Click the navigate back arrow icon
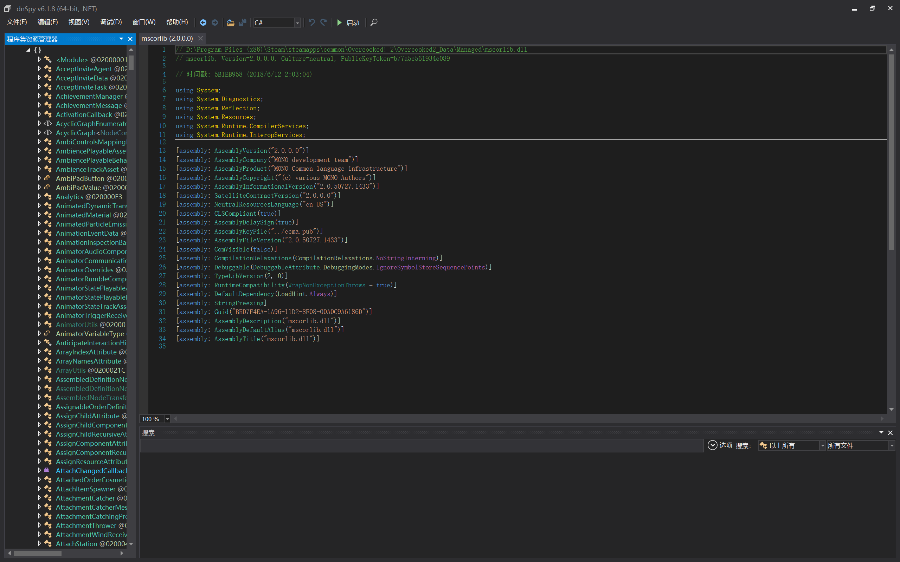900x562 pixels. click(x=203, y=23)
